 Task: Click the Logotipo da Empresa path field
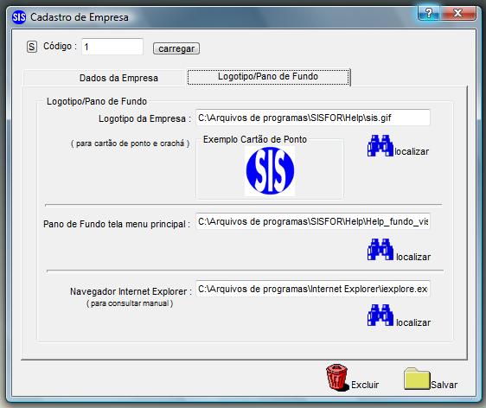click(313, 118)
